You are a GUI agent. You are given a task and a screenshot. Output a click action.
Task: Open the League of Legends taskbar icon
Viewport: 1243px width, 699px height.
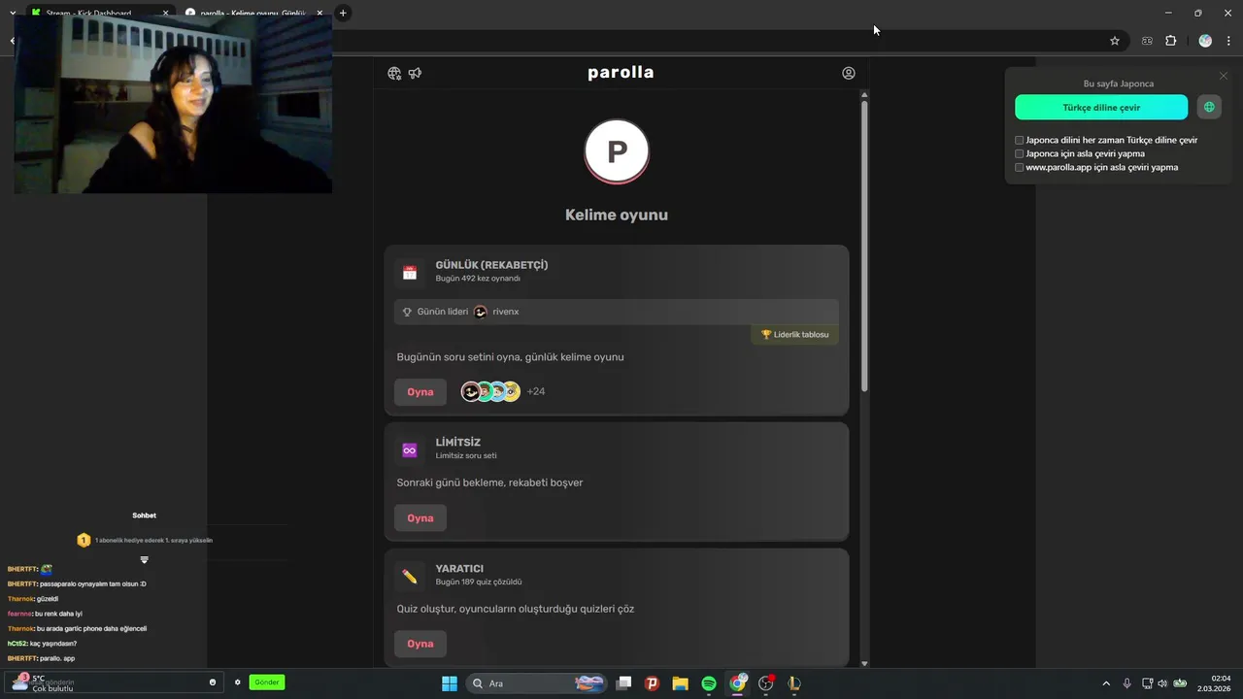click(794, 683)
